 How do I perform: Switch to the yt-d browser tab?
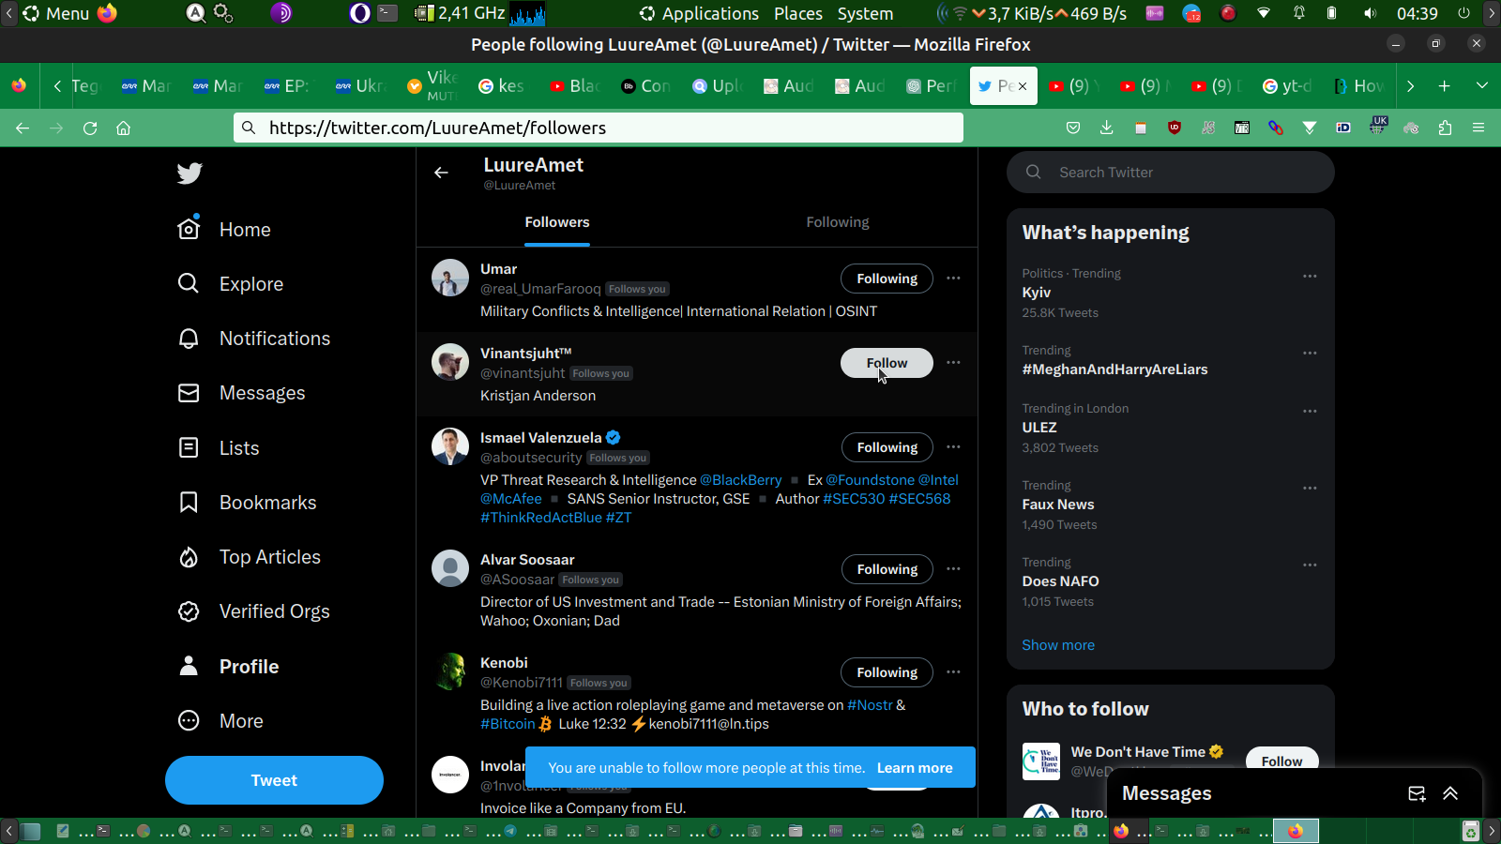pyautogui.click(x=1286, y=86)
